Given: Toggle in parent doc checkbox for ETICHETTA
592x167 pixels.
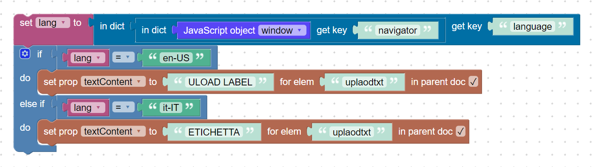Looking at the screenshot, I should [460, 132].
